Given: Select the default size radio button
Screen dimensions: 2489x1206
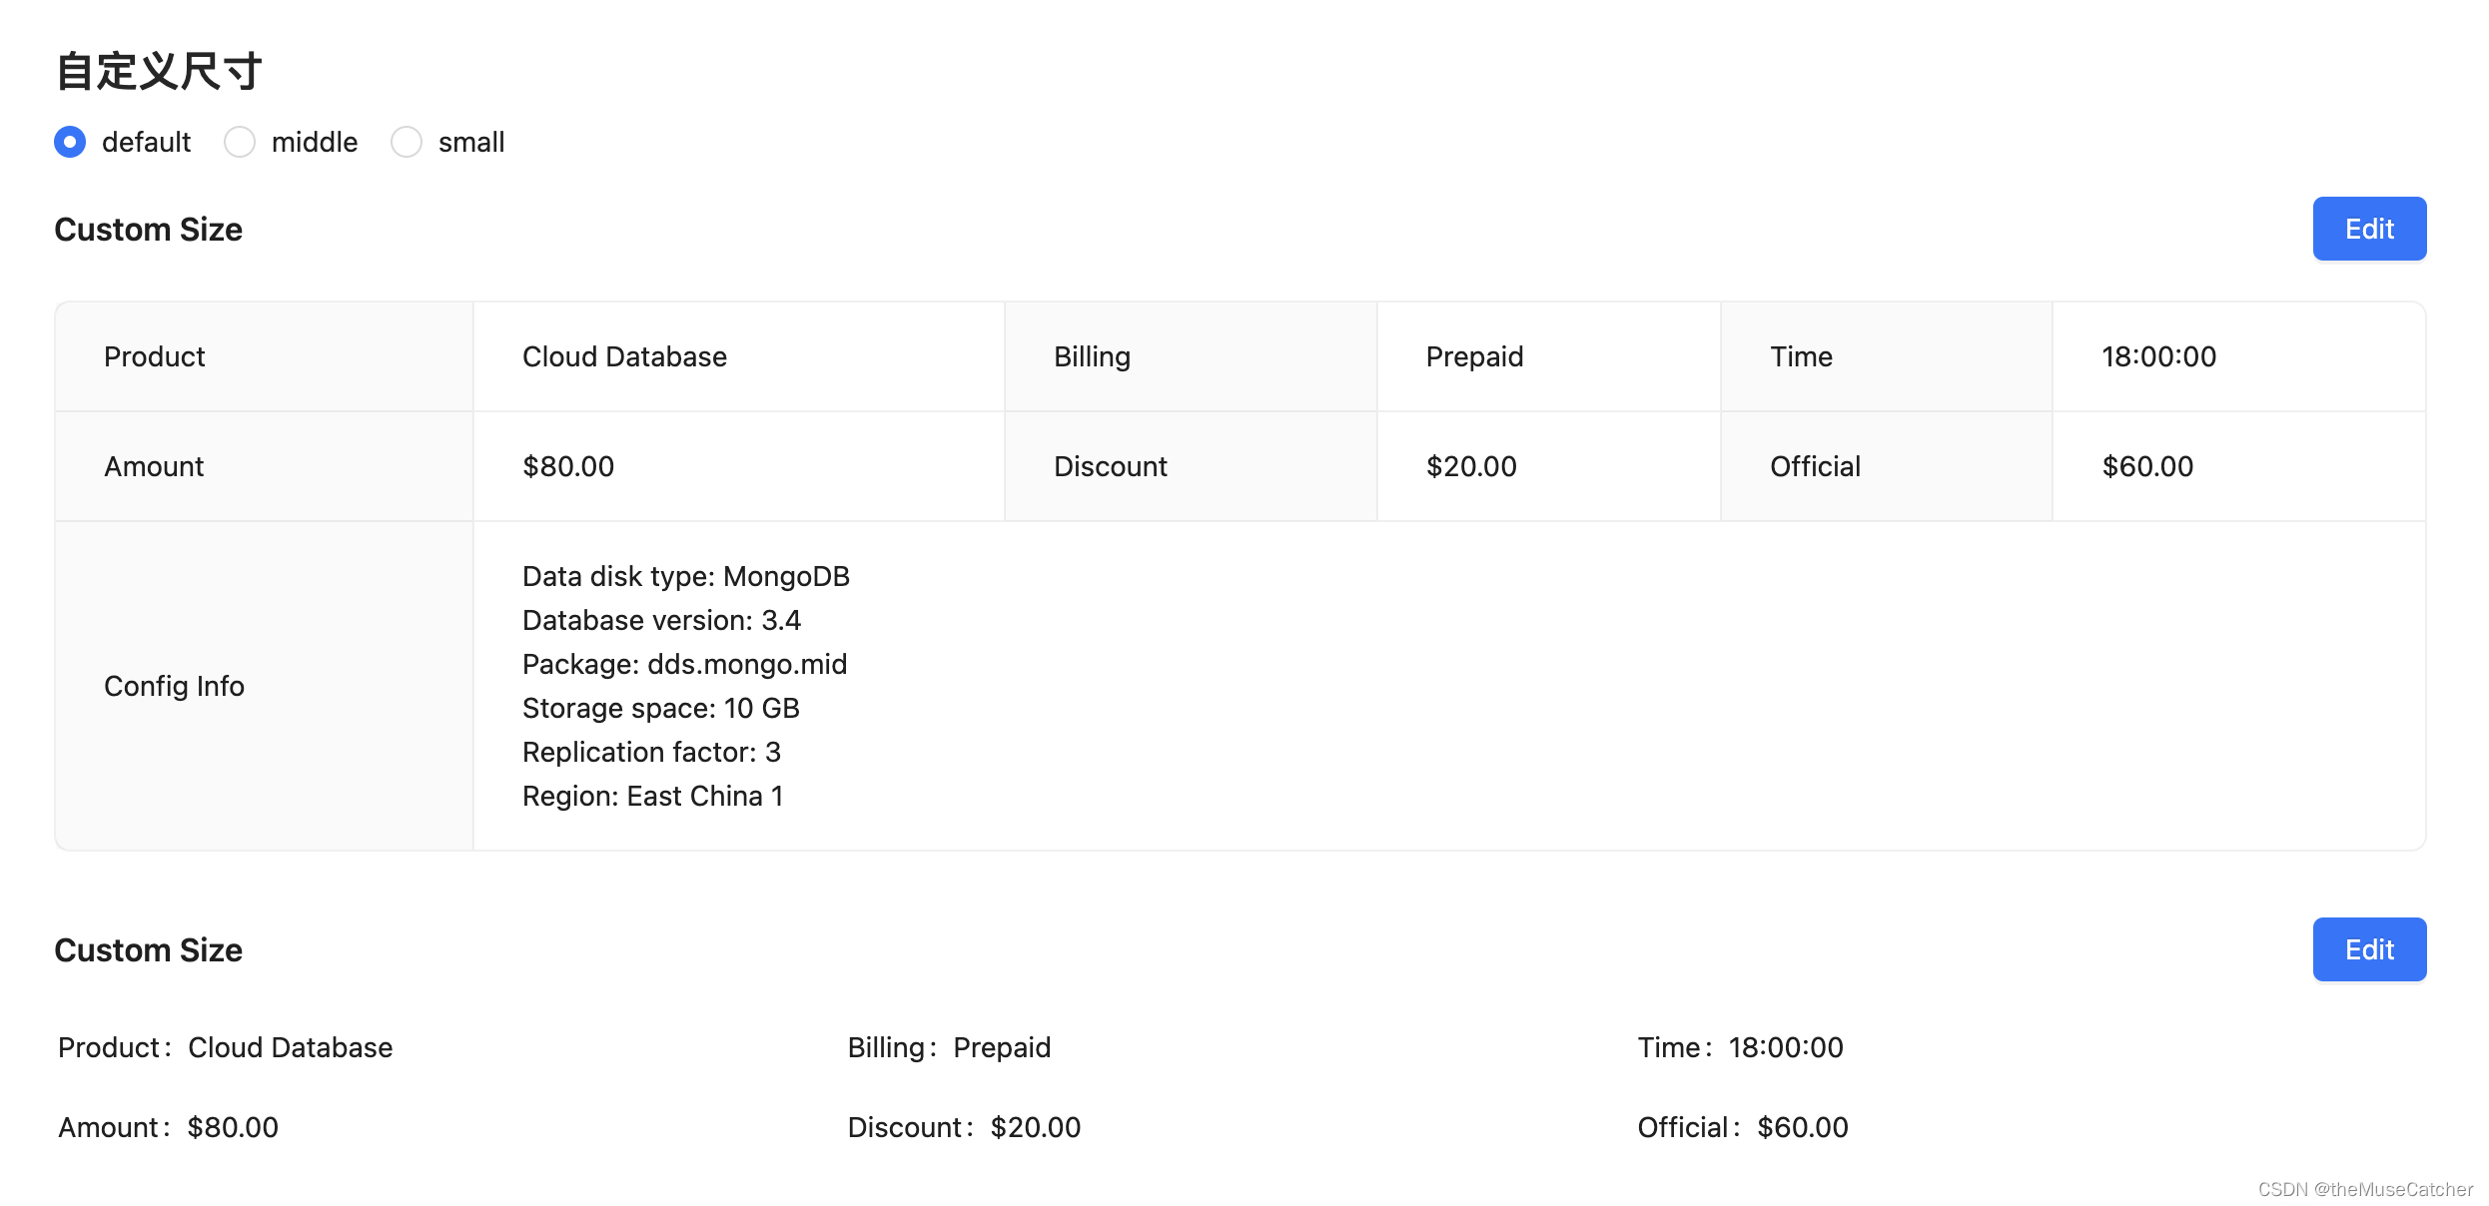Looking at the screenshot, I should [70, 142].
